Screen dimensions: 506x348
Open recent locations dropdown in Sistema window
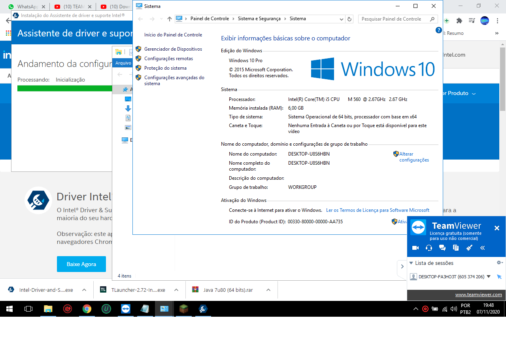pyautogui.click(x=161, y=19)
